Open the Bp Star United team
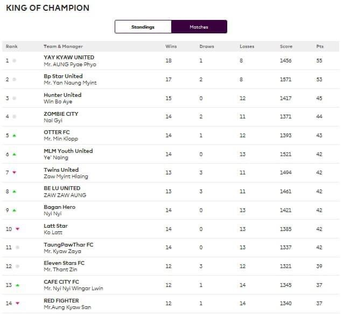The height and width of the screenshot is (316, 343). [x=63, y=76]
